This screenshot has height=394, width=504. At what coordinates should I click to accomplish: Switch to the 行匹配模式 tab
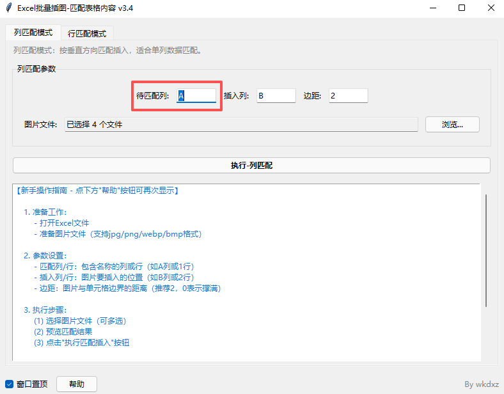tap(87, 33)
